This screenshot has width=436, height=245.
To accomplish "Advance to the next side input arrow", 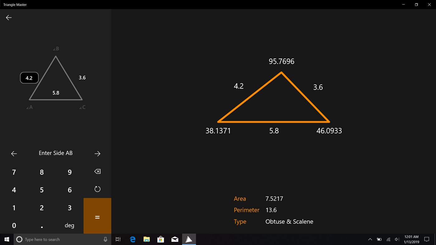I will pos(97,153).
